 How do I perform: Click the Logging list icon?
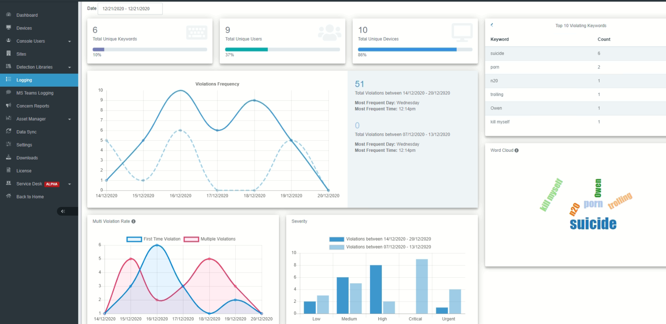point(8,79)
